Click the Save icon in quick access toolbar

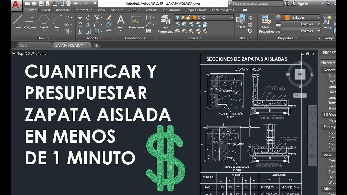(x=41, y=4)
